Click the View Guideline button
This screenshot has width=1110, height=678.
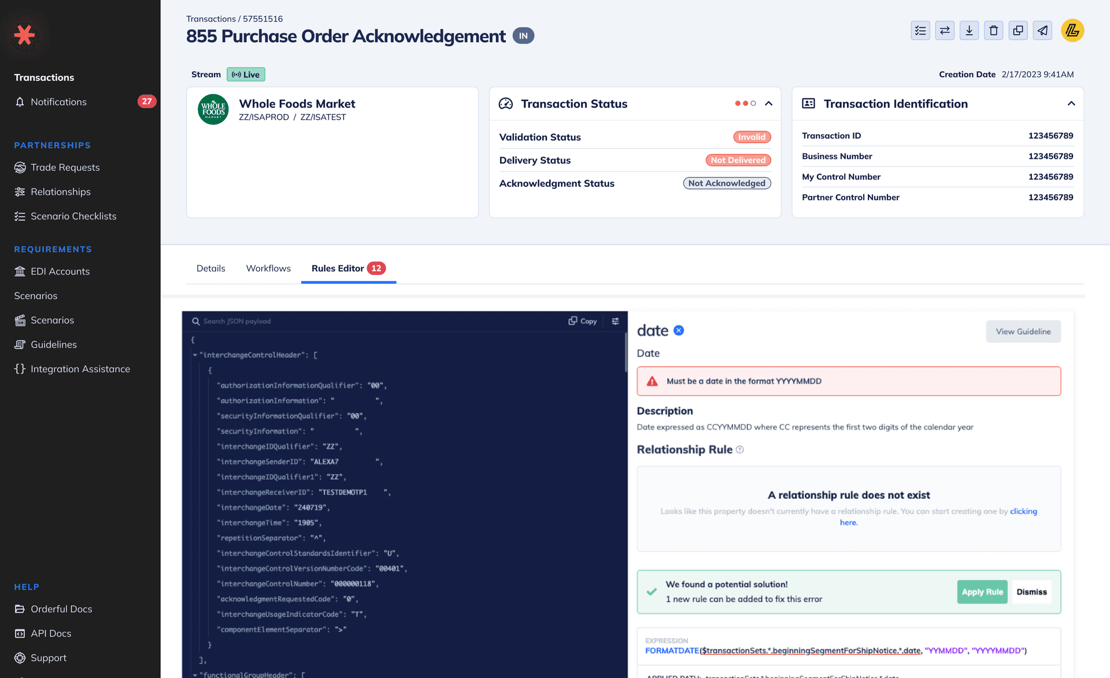[1023, 331]
